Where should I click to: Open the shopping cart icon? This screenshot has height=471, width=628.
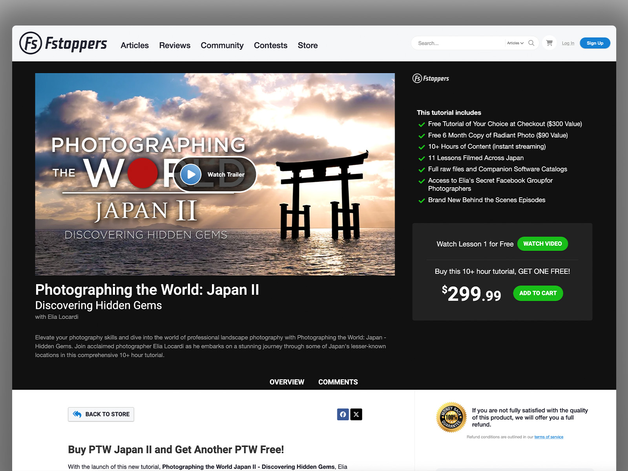pos(549,43)
